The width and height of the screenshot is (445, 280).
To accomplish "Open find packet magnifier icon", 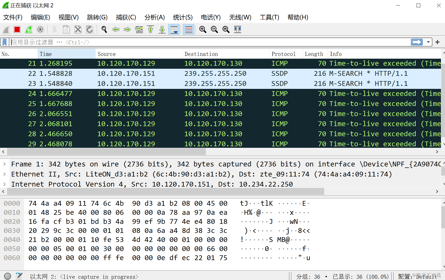I will click(x=104, y=30).
